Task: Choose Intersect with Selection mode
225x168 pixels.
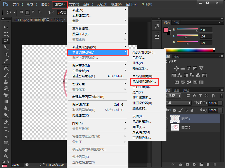Action: tap(40, 13)
